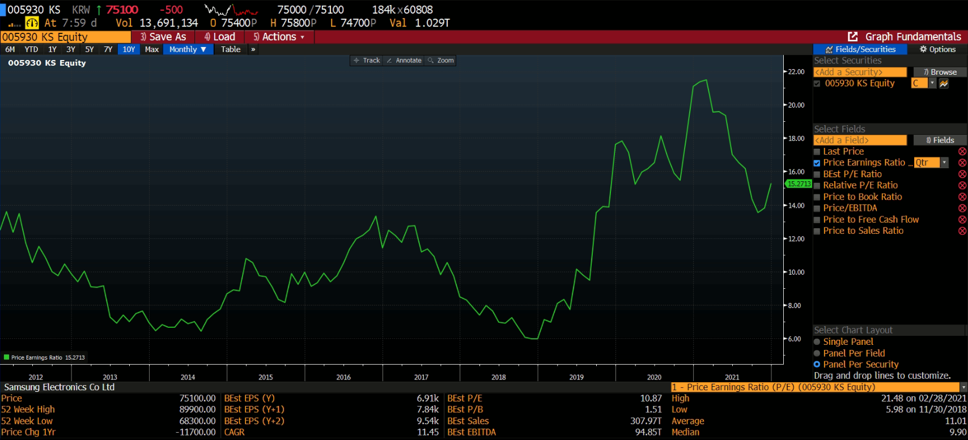The height and width of the screenshot is (440, 968).
Task: Click the Browse securities button
Action: [940, 72]
